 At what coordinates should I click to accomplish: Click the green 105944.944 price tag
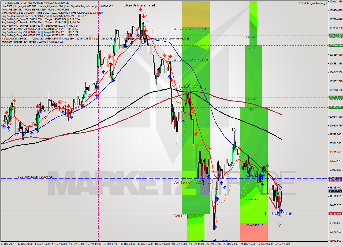(335, 45)
